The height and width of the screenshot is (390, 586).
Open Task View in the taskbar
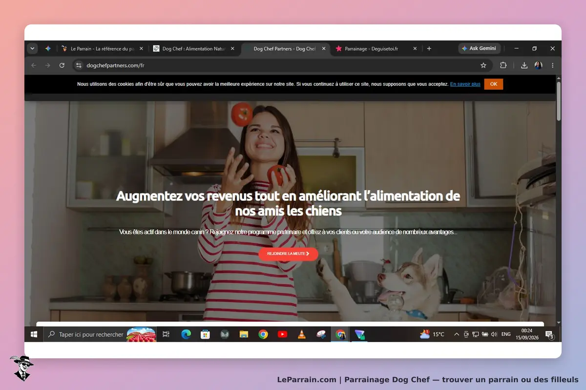[x=166, y=334]
